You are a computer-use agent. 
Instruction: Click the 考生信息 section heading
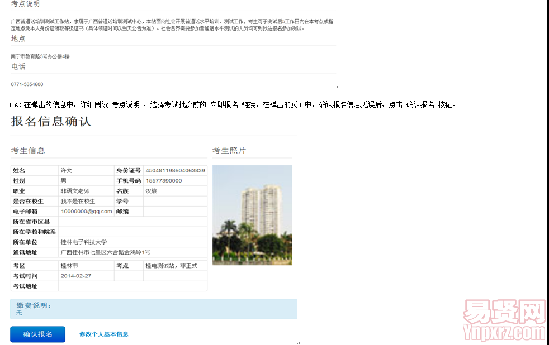(28, 151)
